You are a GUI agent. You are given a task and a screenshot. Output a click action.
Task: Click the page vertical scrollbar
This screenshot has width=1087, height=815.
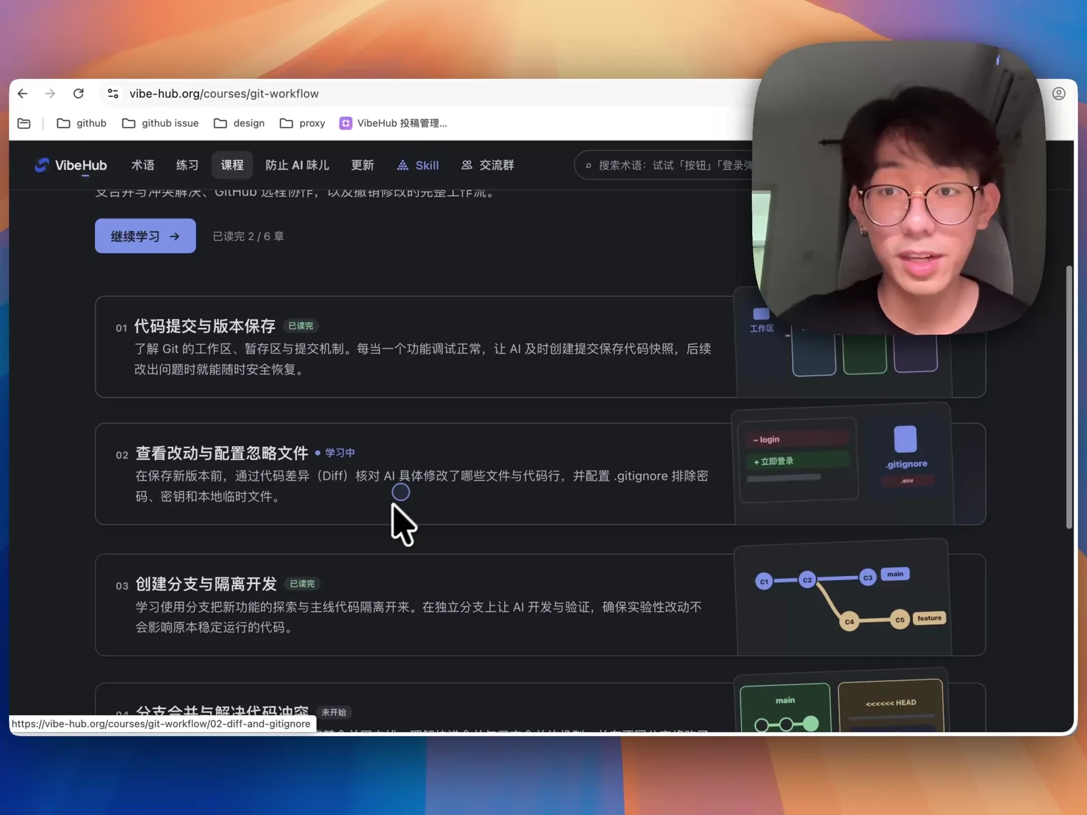(x=1069, y=397)
